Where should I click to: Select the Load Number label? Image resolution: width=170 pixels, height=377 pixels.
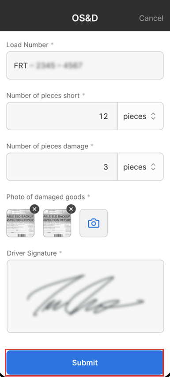point(27,45)
